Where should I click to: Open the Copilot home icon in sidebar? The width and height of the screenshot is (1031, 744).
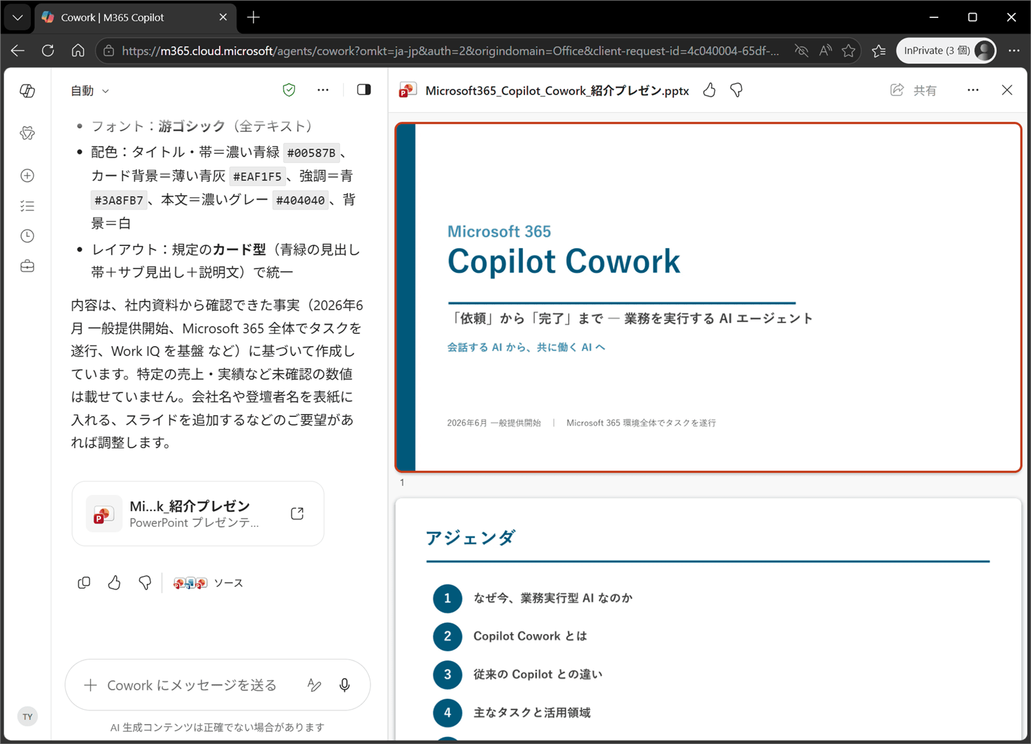click(27, 91)
